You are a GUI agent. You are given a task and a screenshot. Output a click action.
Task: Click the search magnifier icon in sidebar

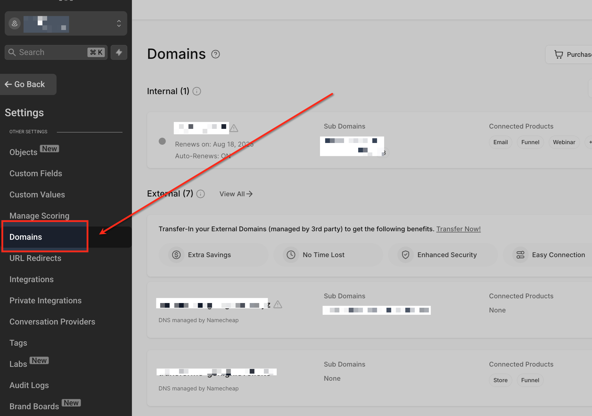pyautogui.click(x=12, y=52)
